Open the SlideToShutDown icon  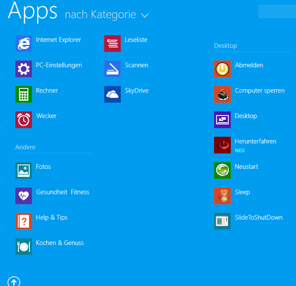point(222,221)
